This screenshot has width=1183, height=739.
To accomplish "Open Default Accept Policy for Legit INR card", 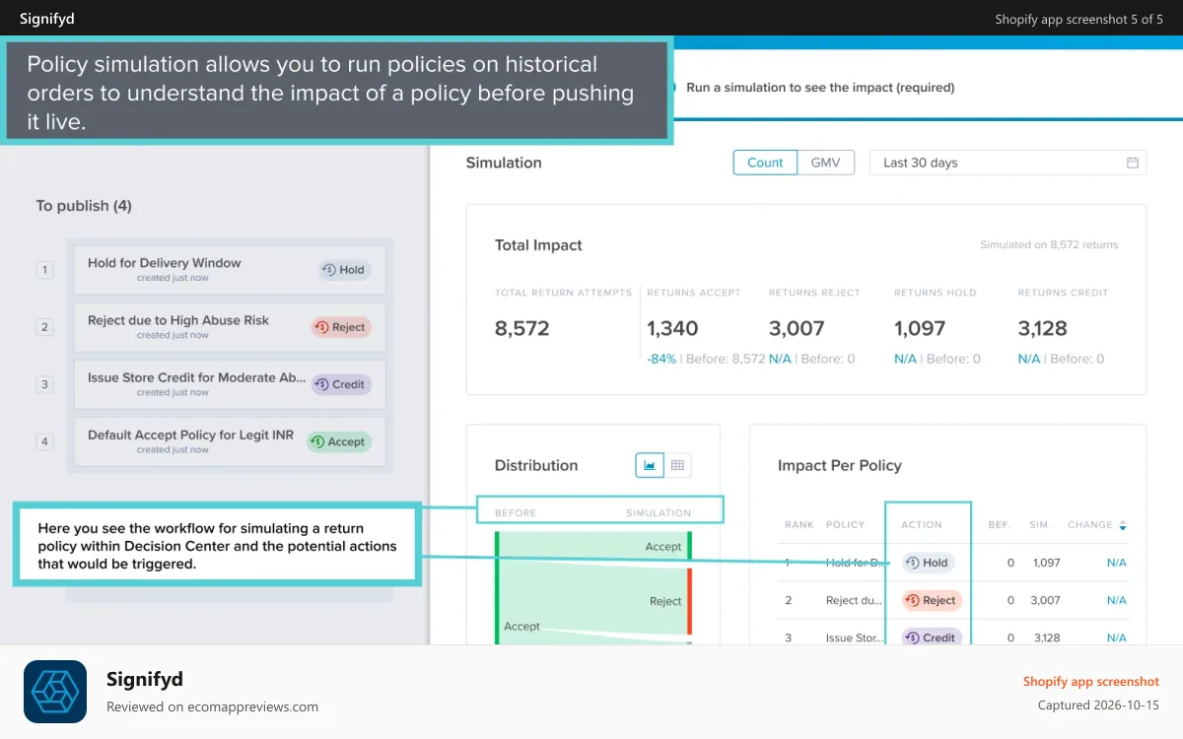I will point(229,441).
